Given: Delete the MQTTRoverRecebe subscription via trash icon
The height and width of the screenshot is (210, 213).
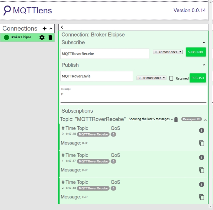Looking at the screenshot, I should 176,120.
